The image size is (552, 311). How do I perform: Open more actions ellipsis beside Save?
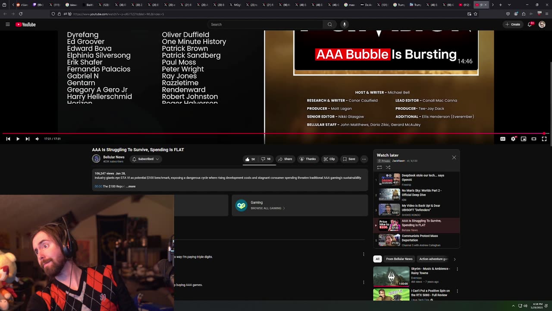pyautogui.click(x=364, y=159)
